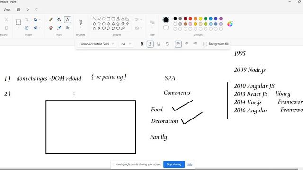Toggle Italic text formatting
Screen dimensions: 303x170
pos(150,44)
